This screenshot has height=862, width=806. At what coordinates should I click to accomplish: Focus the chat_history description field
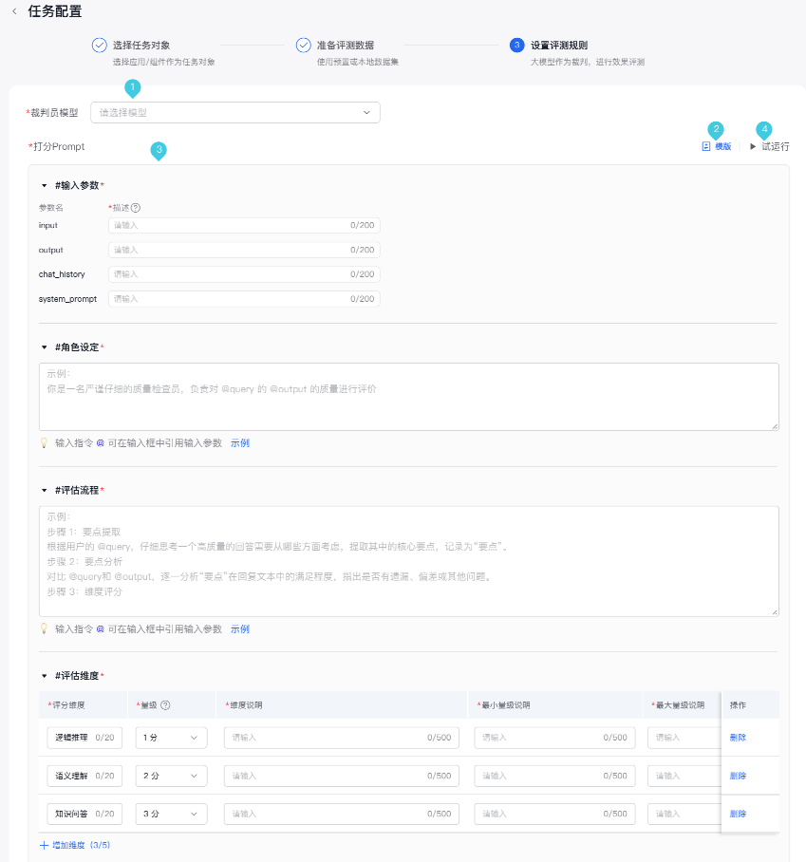[244, 274]
